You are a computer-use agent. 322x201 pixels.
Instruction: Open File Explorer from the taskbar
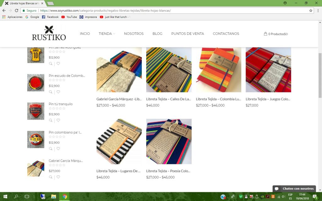click(53, 197)
